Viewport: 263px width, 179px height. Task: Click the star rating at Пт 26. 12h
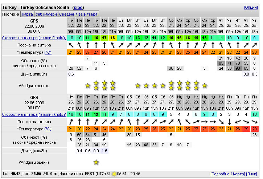96,162
